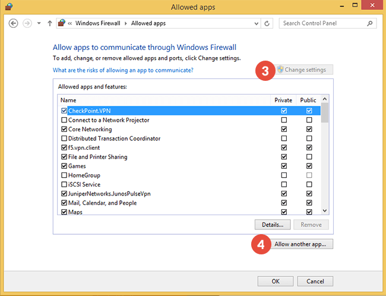Image resolution: width=386 pixels, height=296 pixels.
Task: Confirm with the OK button
Action: point(276,281)
